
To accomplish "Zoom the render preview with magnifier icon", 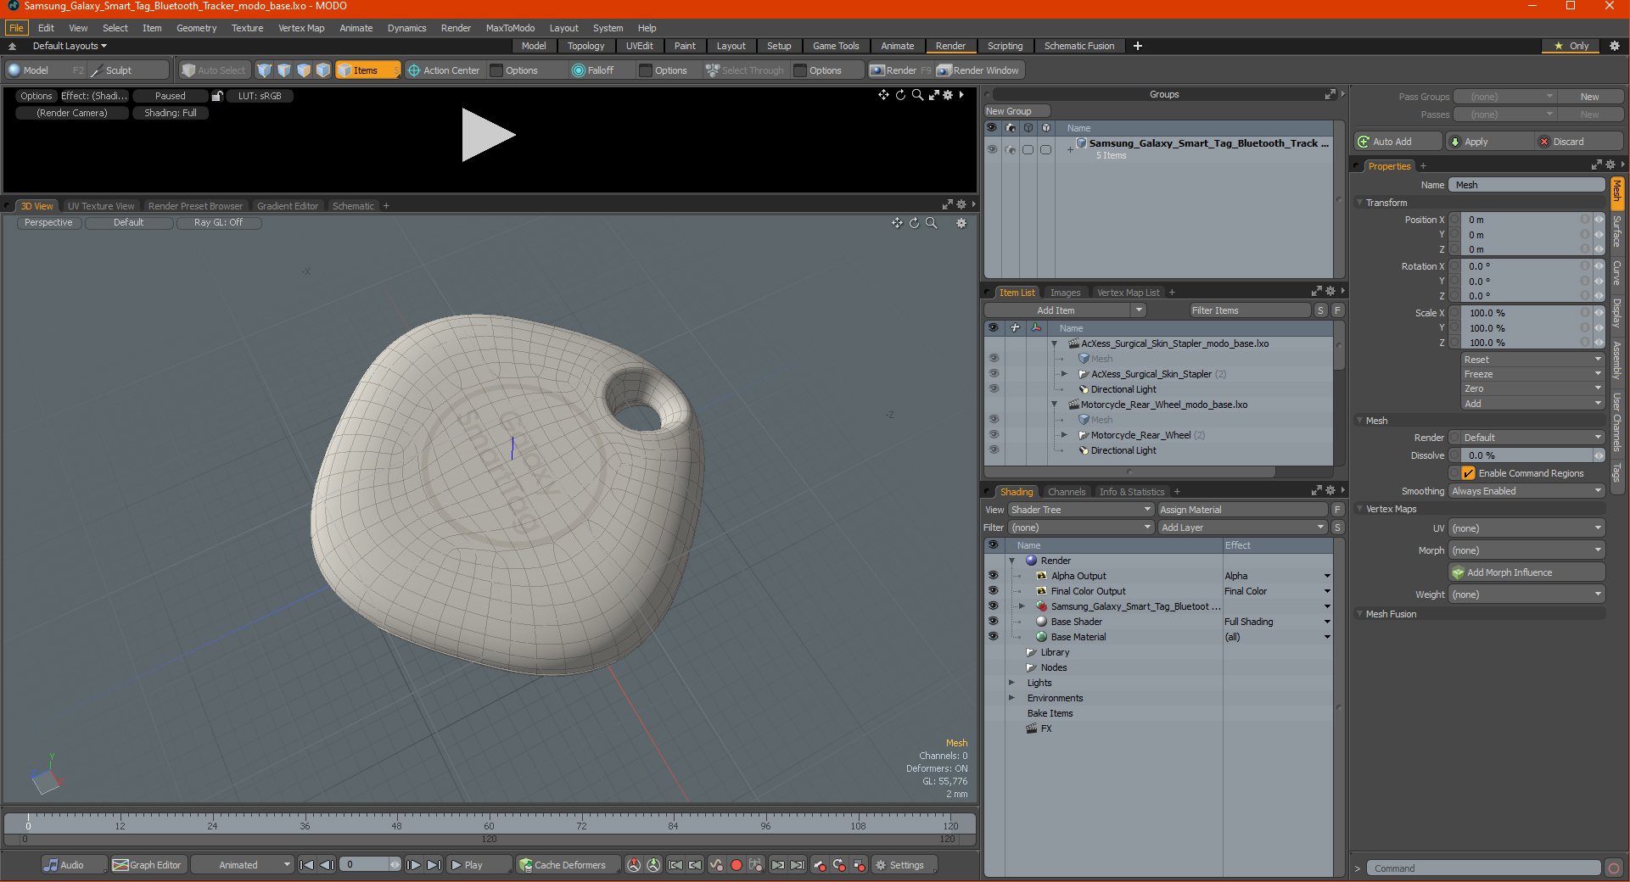I will [x=917, y=95].
